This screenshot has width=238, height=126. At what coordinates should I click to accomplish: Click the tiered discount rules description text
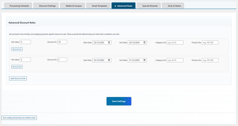point(64,34)
